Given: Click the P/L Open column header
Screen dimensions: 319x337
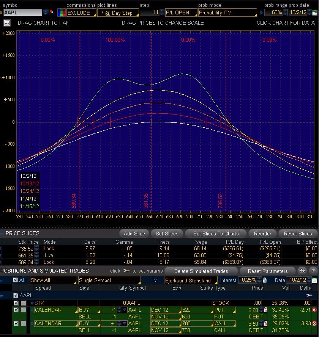Looking at the screenshot, I should point(270,242).
